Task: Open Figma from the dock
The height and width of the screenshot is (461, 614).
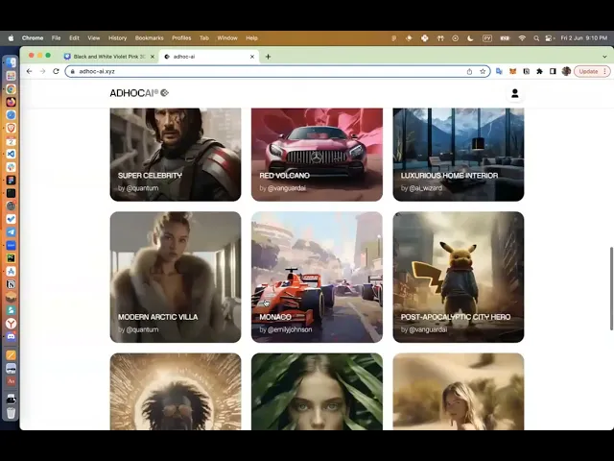Action: (x=11, y=180)
